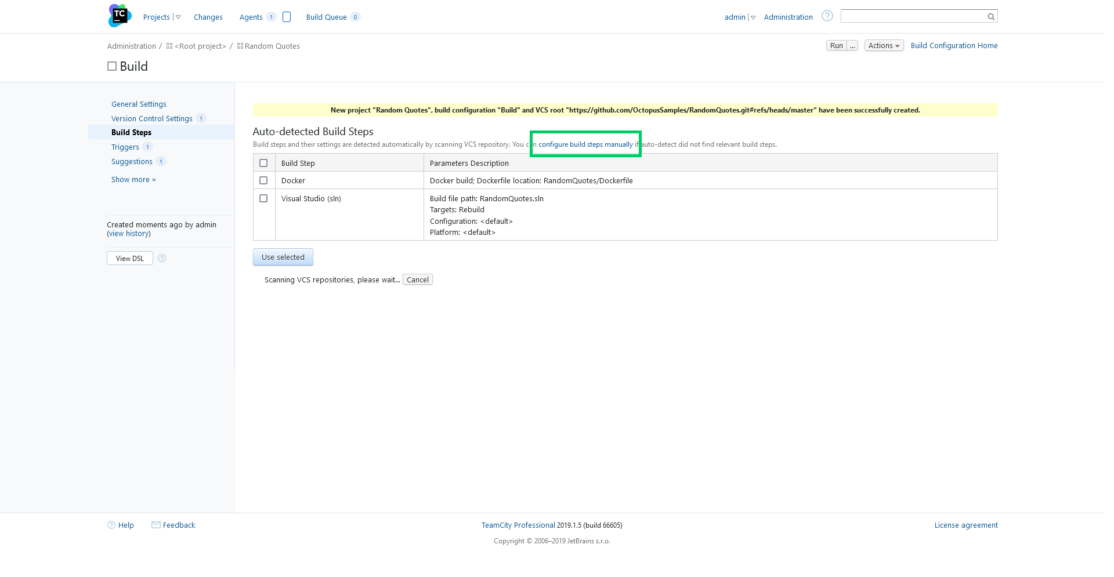Open the Help link in footer
The width and height of the screenshot is (1114, 577).
126,525
